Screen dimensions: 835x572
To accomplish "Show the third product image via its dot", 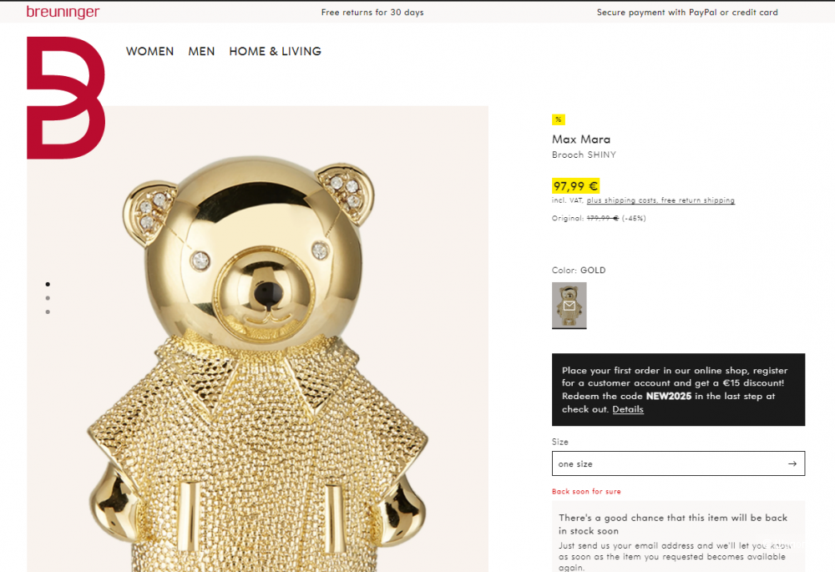I will [x=48, y=311].
